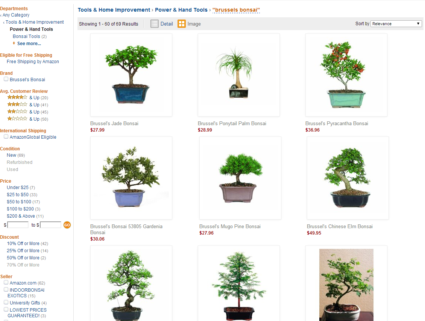
Task: Open the Sort by Relevance dropdown
Action: (x=396, y=24)
